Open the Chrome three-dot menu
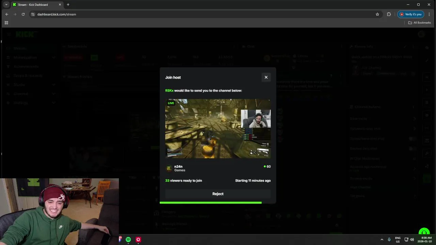 coord(429,14)
